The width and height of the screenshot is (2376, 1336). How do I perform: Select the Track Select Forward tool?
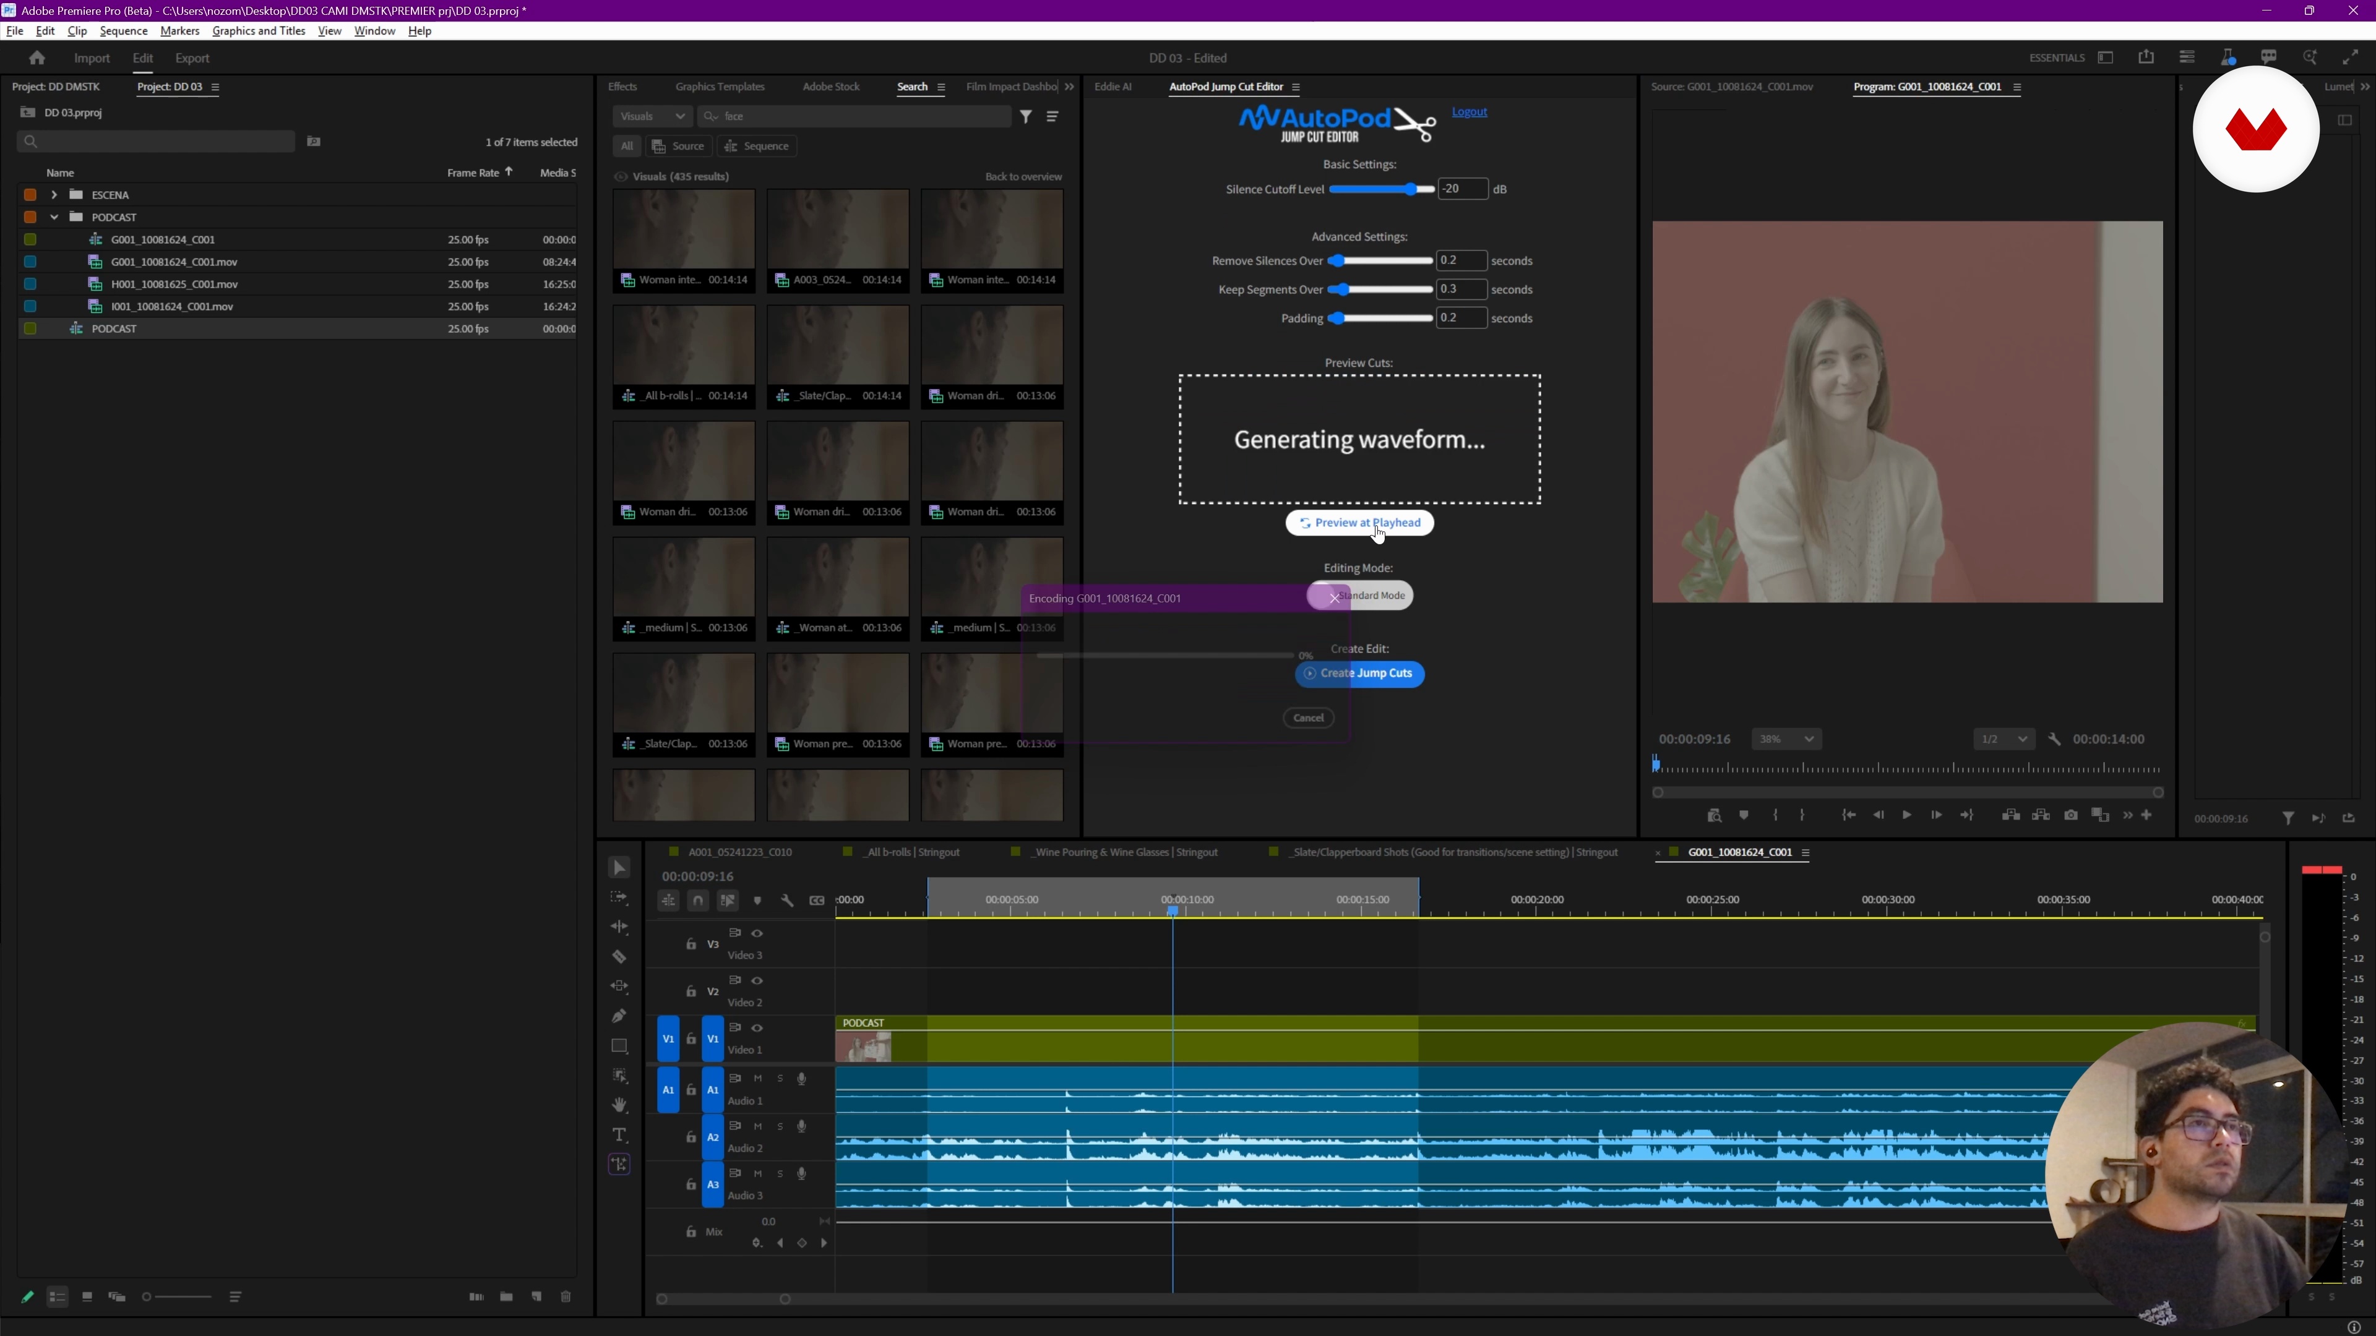click(619, 898)
